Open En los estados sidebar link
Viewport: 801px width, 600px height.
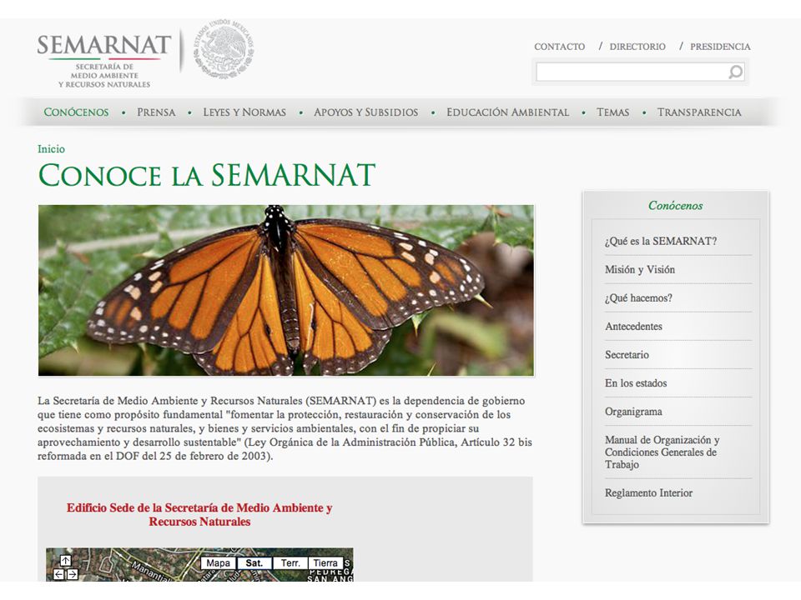[x=636, y=383]
